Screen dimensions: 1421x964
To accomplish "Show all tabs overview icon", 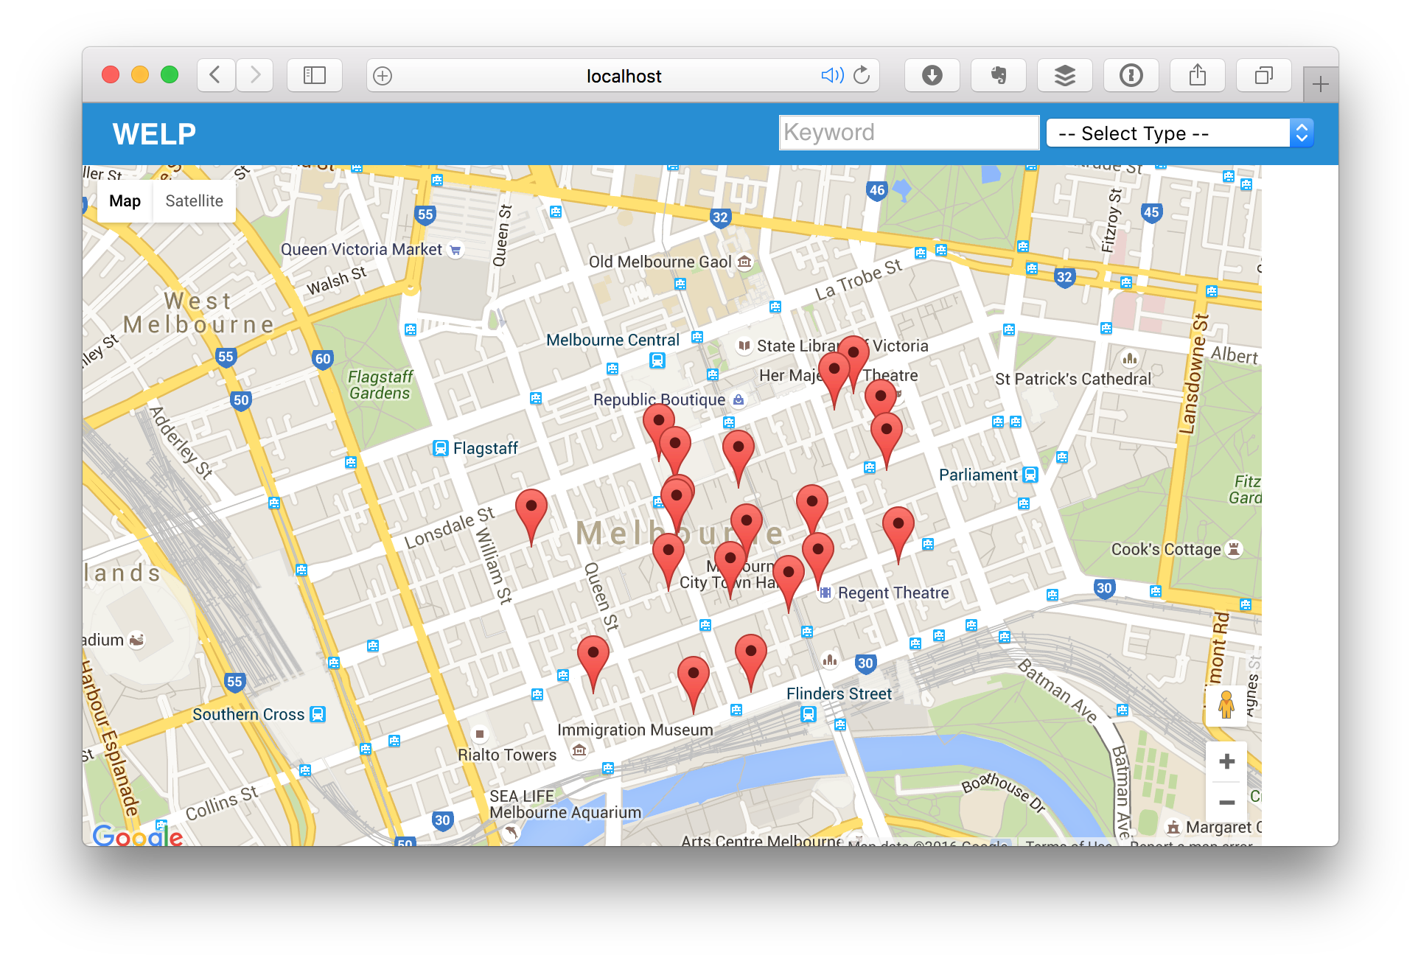I will tap(1263, 75).
